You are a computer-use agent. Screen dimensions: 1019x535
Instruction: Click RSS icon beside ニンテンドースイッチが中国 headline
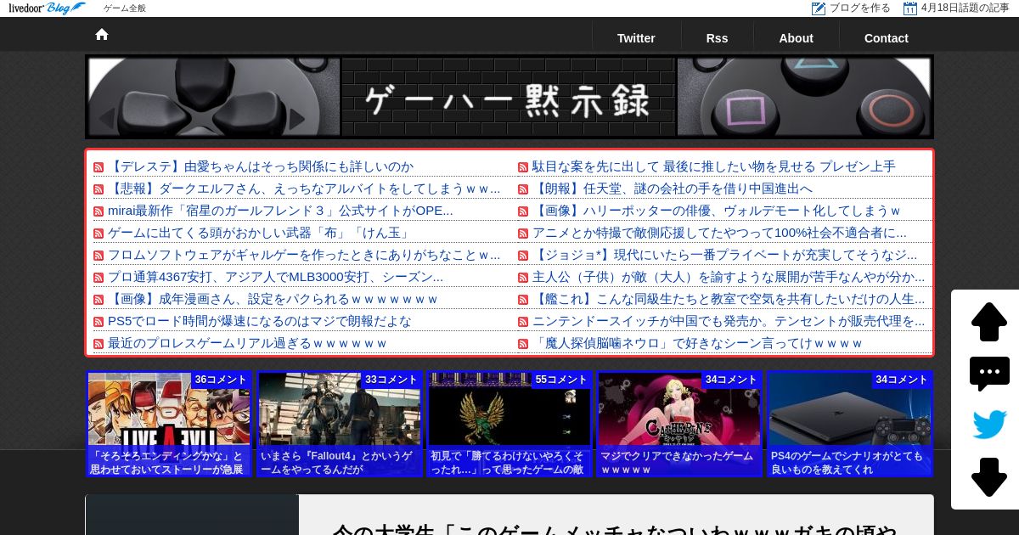tap(523, 322)
